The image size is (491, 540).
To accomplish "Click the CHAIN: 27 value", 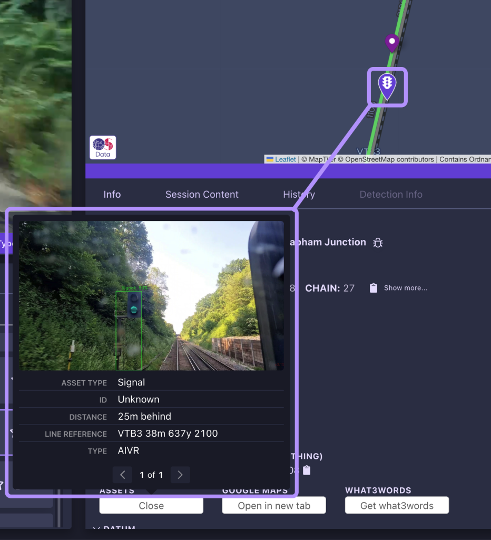I will (330, 288).
